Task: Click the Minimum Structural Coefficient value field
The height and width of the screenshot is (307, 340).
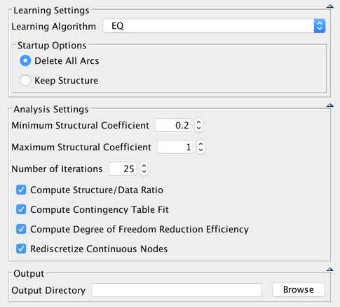Action: click(x=173, y=125)
